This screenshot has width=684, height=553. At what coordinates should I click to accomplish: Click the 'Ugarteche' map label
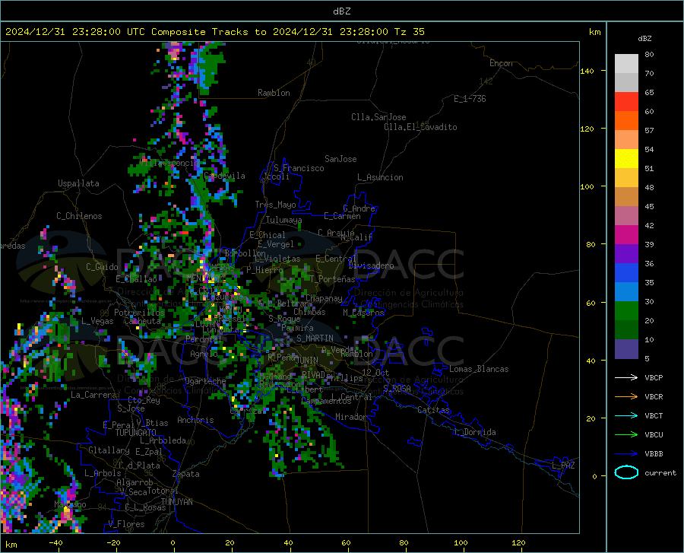coord(205,380)
